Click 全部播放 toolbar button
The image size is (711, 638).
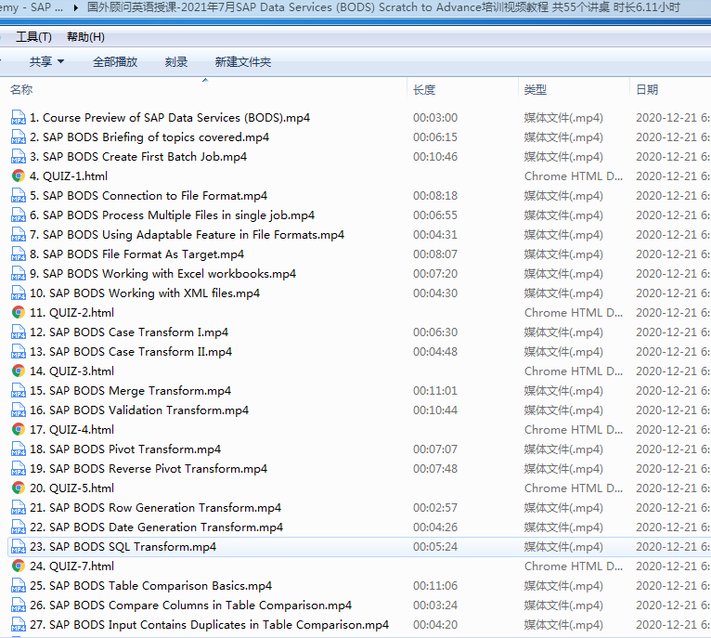[115, 61]
